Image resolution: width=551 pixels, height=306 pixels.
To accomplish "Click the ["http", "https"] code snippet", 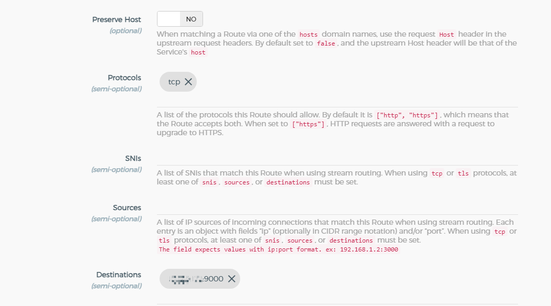I will tap(408, 115).
